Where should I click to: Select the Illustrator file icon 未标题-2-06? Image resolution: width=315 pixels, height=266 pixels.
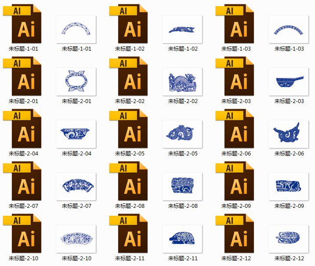(x=235, y=129)
